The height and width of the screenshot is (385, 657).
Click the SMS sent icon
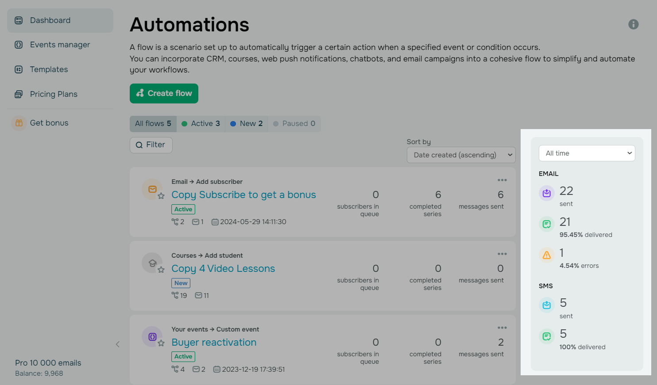547,305
